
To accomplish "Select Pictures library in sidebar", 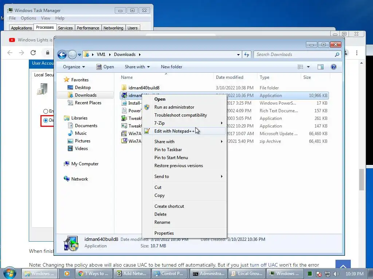I will [83, 141].
